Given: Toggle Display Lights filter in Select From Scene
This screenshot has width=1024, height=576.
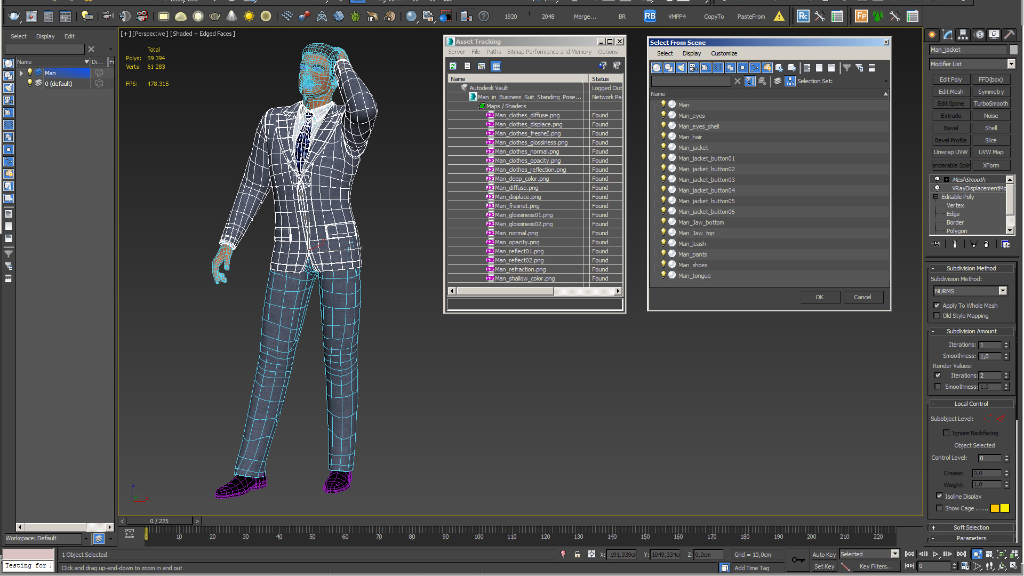Looking at the screenshot, I should tap(681, 68).
